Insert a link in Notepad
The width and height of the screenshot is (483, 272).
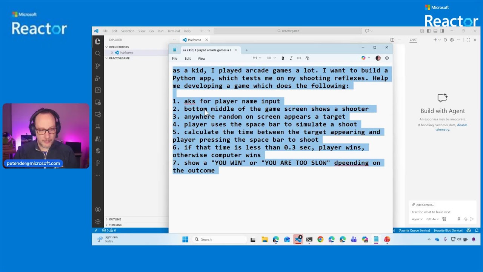point(299,58)
